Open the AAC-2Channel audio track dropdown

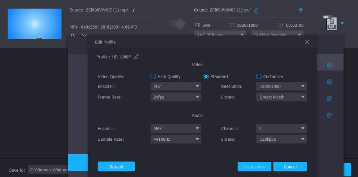pos(220,34)
